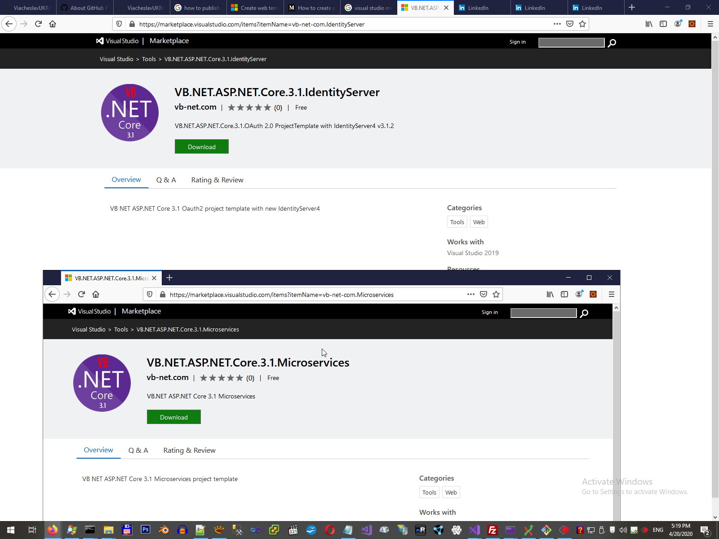Viewport: 719px width, 539px height.
Task: Launch Blender from the taskbar
Action: pos(164,530)
